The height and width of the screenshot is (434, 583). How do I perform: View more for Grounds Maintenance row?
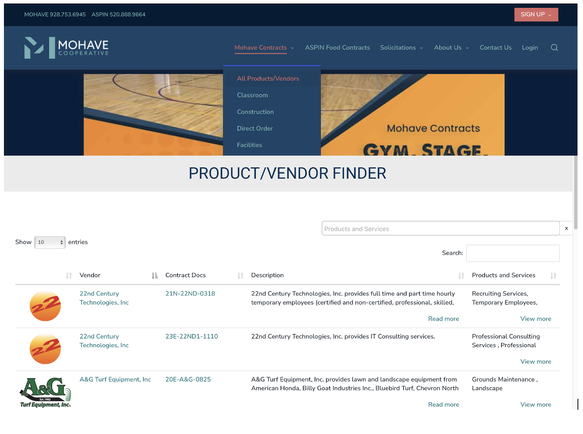coord(536,405)
